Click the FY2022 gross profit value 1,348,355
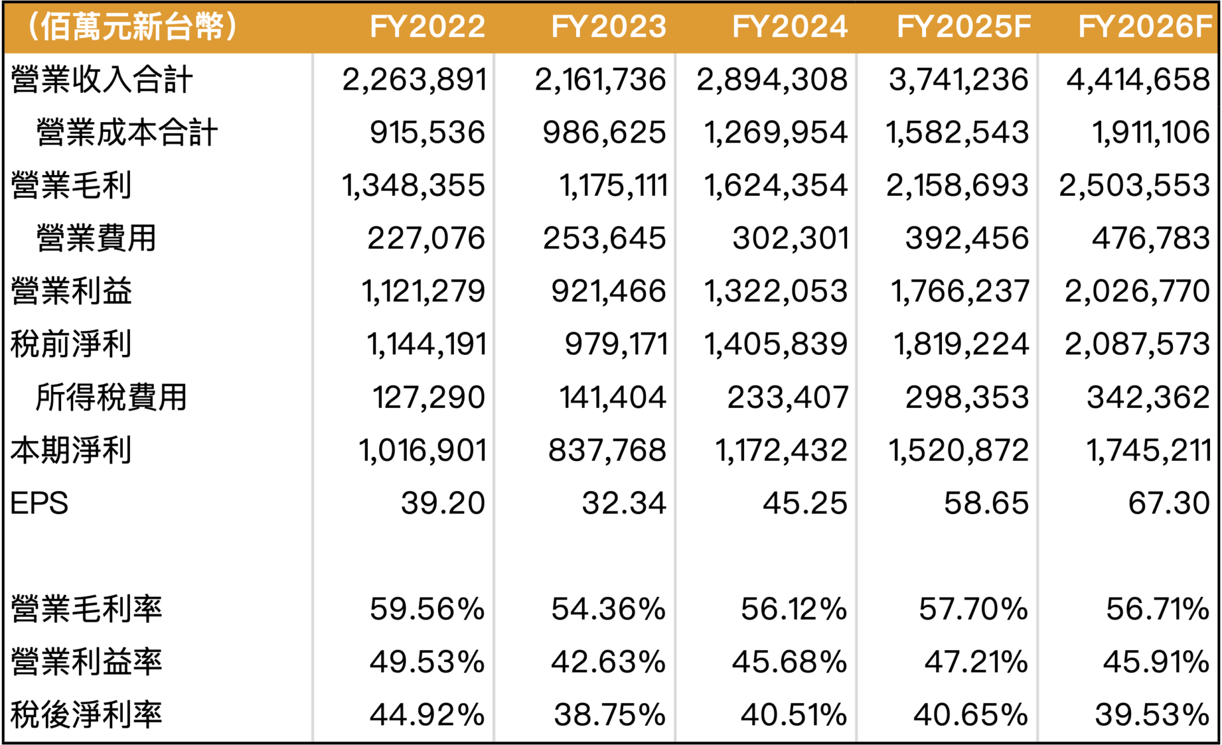Image resolution: width=1222 pixels, height=745 pixels. 414,185
